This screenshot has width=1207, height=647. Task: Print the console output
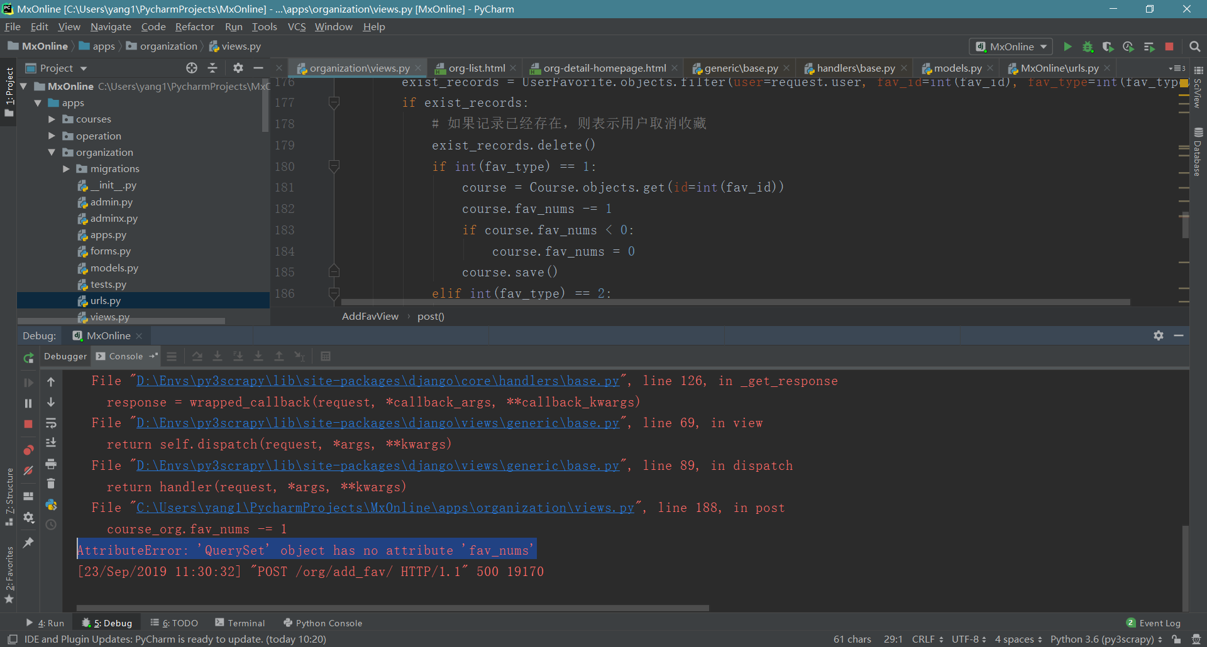pyautogui.click(x=51, y=464)
